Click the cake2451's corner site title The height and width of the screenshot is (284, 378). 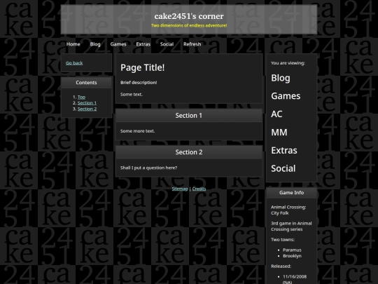click(189, 16)
